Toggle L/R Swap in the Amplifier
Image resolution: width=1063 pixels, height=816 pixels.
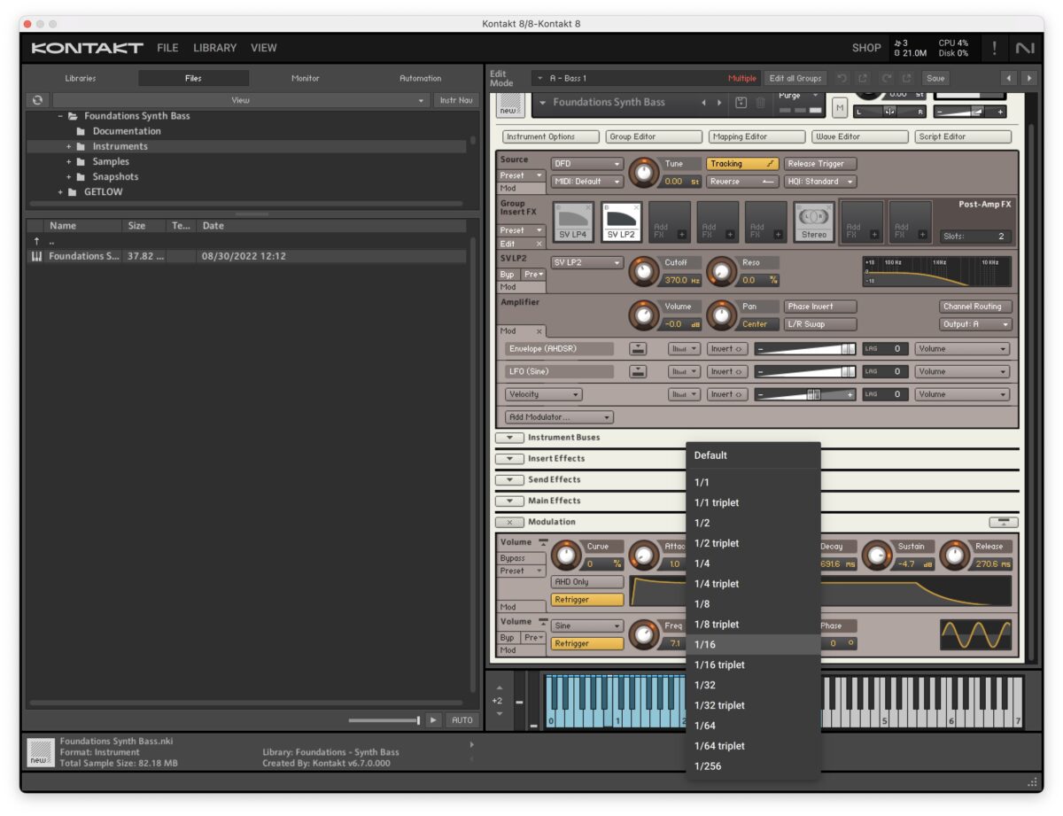[820, 324]
